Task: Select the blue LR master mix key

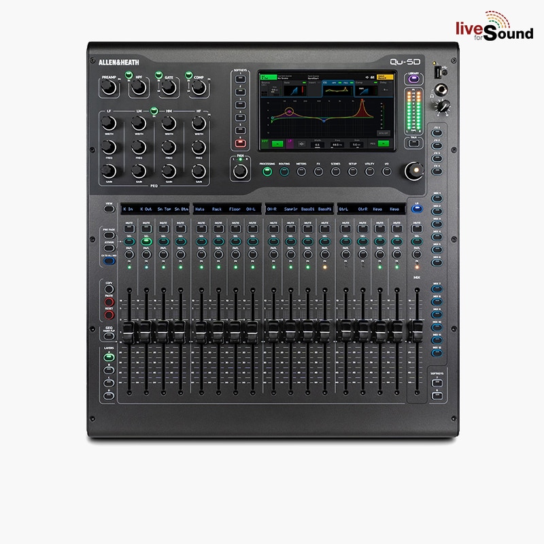Action: (x=417, y=209)
